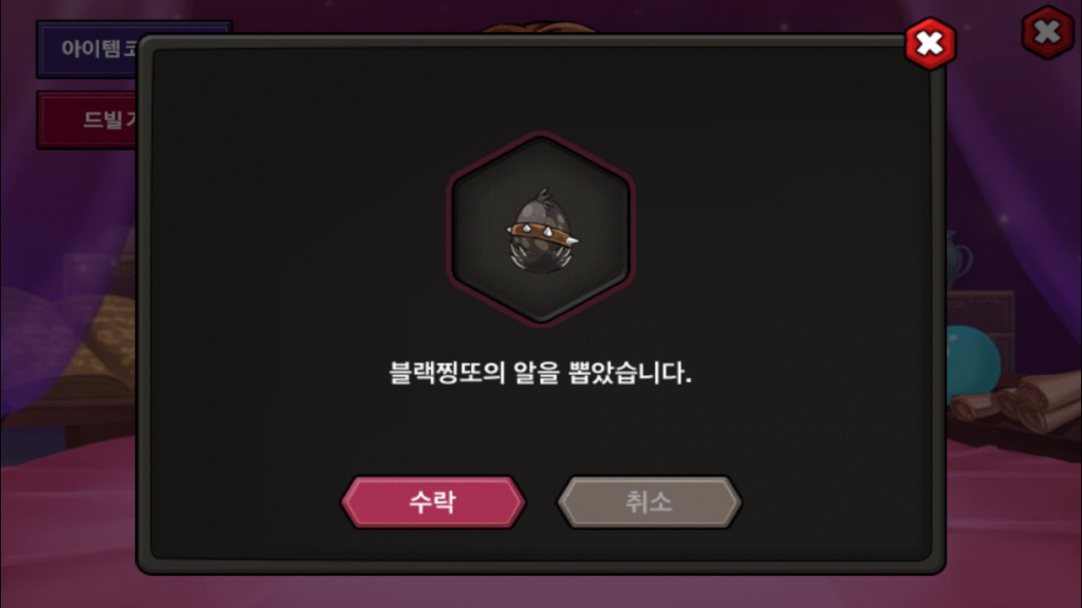Close the dialog with the red X
This screenshot has height=608, width=1082.
[930, 44]
